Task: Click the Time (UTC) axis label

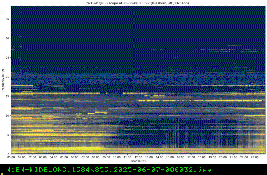Action: (138, 161)
